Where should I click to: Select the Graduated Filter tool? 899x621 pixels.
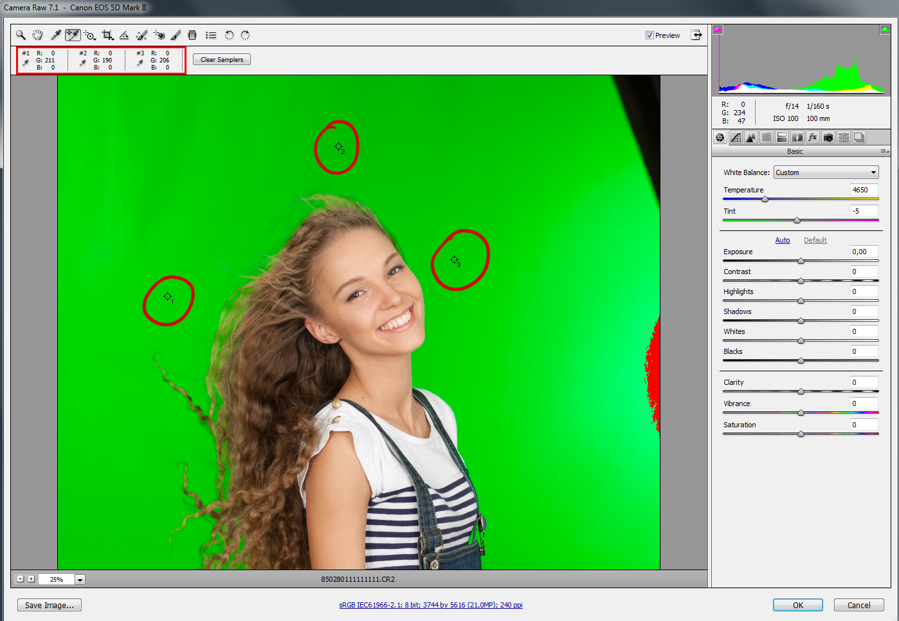pos(192,35)
